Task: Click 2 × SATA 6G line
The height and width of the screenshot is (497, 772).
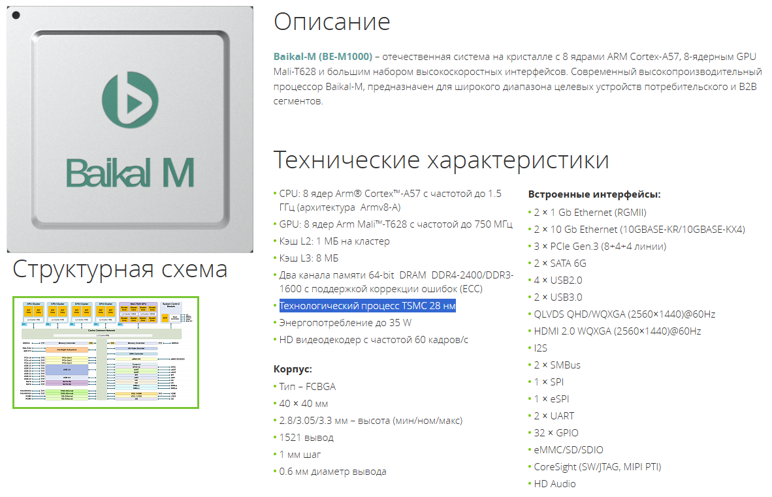Action: click(x=560, y=264)
